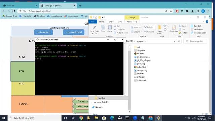Click the Copy icon in ribbon
Image resolution: width=215 pixels, height=121 pixels.
(x=103, y=29)
